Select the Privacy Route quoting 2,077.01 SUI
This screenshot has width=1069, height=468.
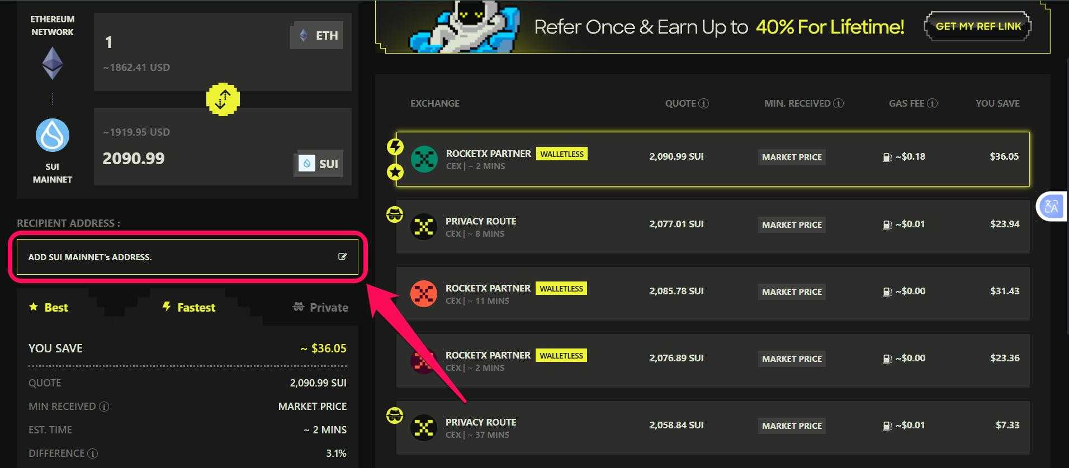[713, 227]
